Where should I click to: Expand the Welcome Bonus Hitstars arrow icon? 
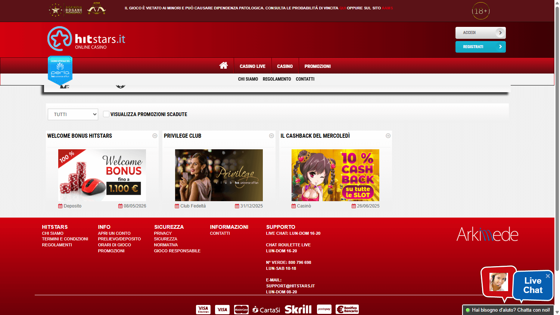pyautogui.click(x=155, y=136)
